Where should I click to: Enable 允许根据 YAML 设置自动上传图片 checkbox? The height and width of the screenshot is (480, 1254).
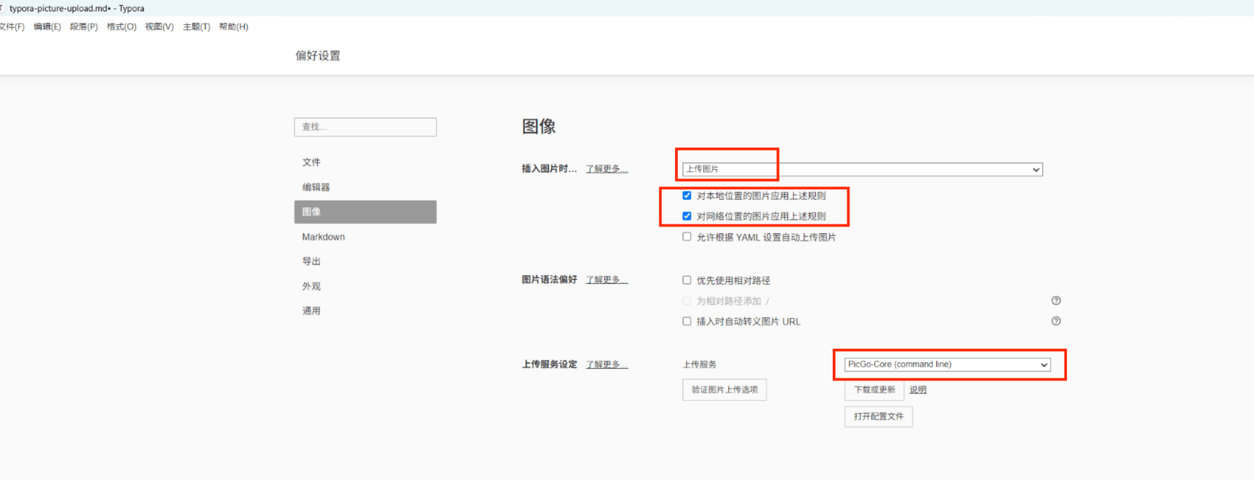[687, 237]
